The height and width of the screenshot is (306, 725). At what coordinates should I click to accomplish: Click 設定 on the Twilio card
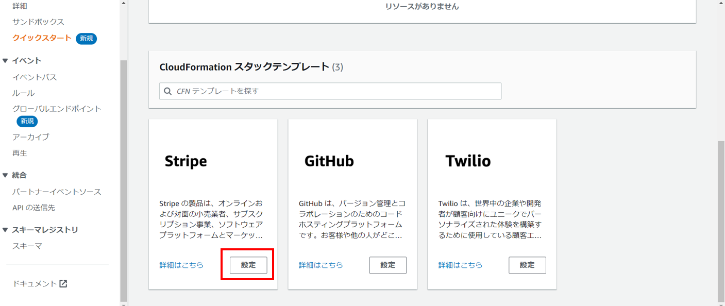click(x=527, y=265)
